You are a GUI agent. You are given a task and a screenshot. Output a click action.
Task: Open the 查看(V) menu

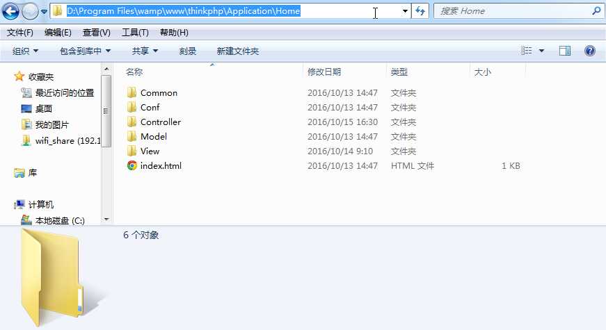[x=97, y=33]
